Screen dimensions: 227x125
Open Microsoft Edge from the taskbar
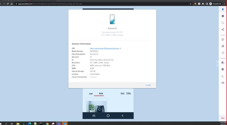30,124
